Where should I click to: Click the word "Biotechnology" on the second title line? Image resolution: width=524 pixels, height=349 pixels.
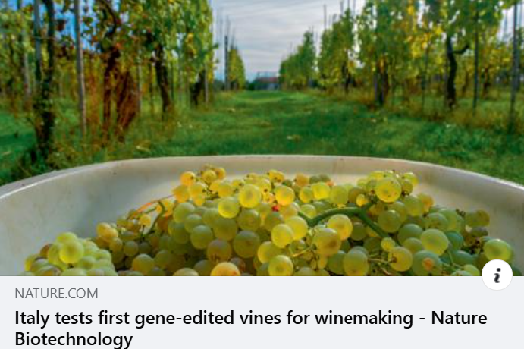74,338
